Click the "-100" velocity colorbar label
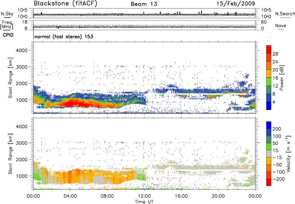Screen dimensions: 295x204 point(279,172)
